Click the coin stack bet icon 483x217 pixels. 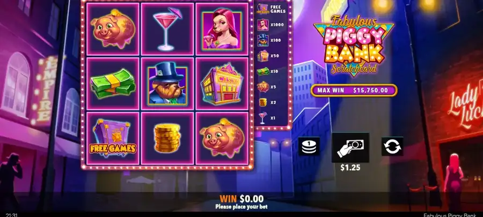pyautogui.click(x=309, y=146)
